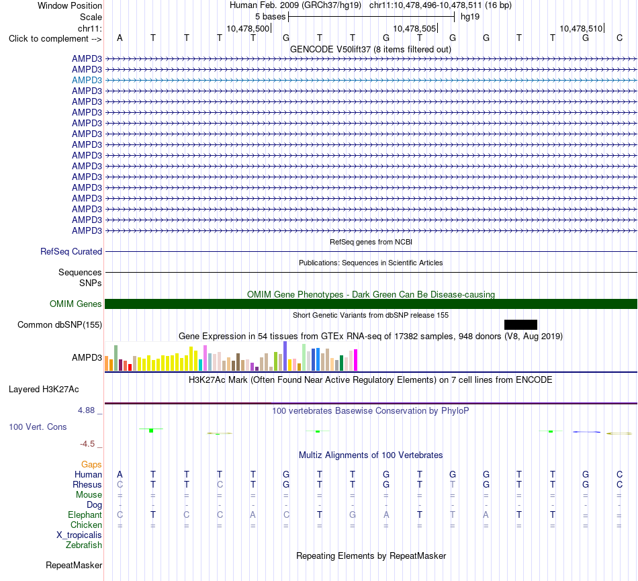Click 'Short Genetic Variants from dbSNP release 155'

click(x=371, y=315)
